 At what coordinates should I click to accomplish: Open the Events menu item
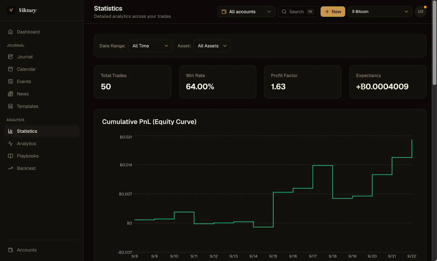pos(42,82)
